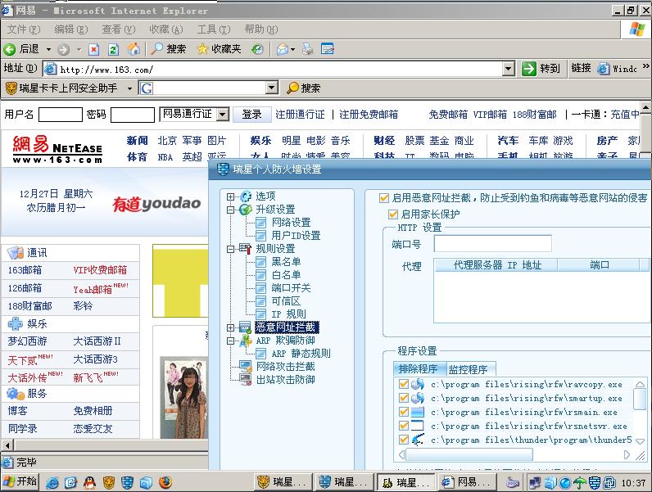Click the 登录 button
Image resolution: width=652 pixels, height=492 pixels.
click(251, 114)
